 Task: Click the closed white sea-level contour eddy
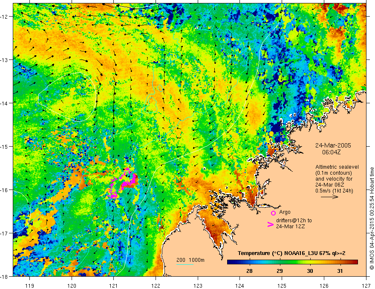pos(68,97)
